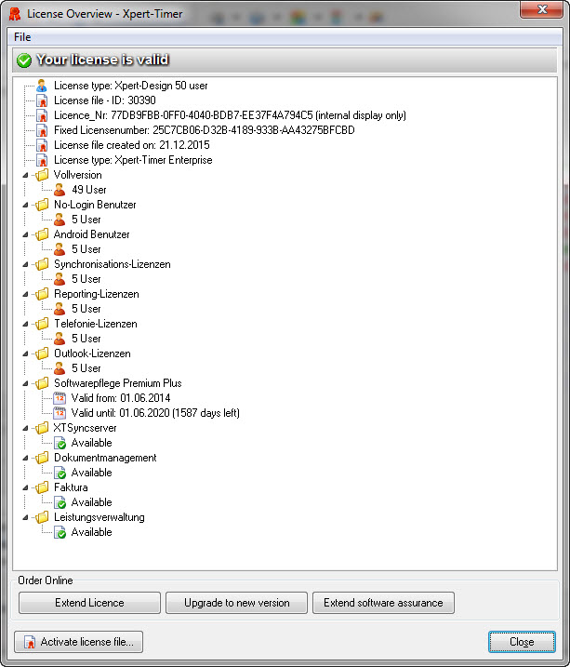Select 'License file created on: 21.12.2015'

[x=132, y=145]
